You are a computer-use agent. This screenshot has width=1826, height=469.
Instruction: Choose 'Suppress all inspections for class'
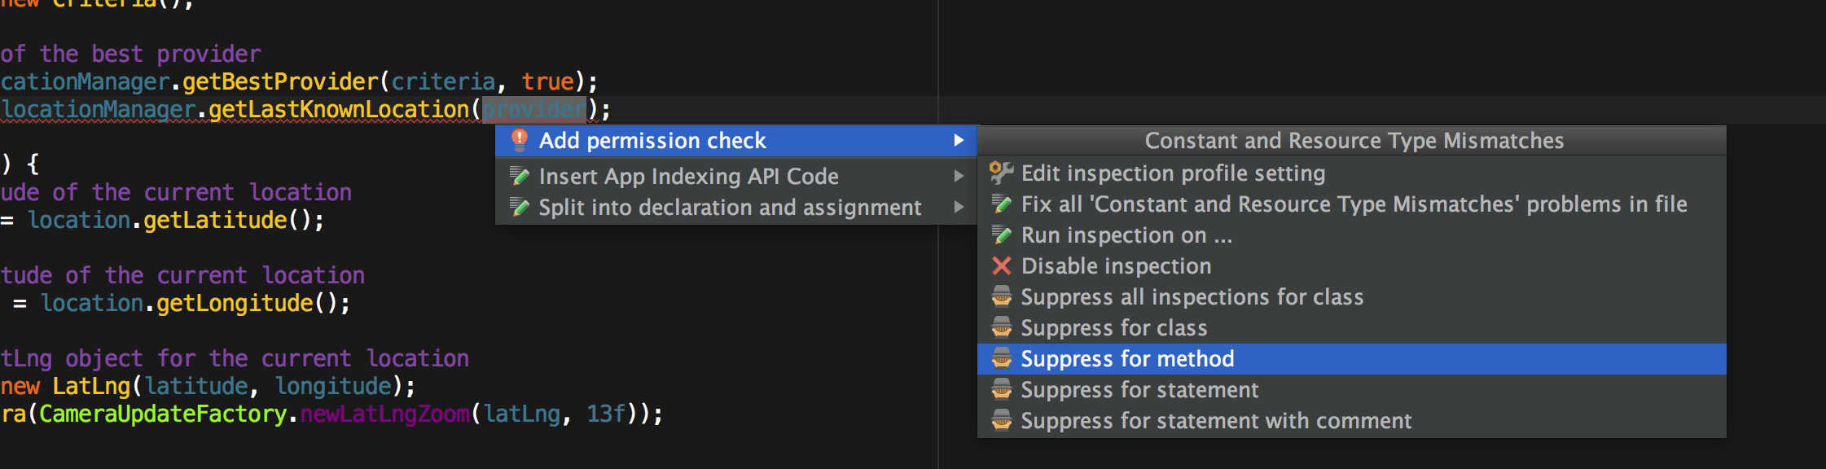(x=1351, y=297)
